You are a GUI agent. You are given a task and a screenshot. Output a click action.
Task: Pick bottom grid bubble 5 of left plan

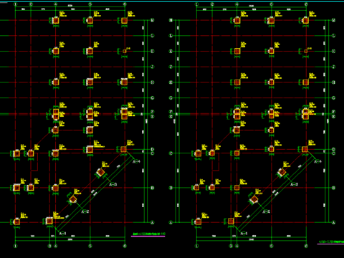click(x=90, y=246)
